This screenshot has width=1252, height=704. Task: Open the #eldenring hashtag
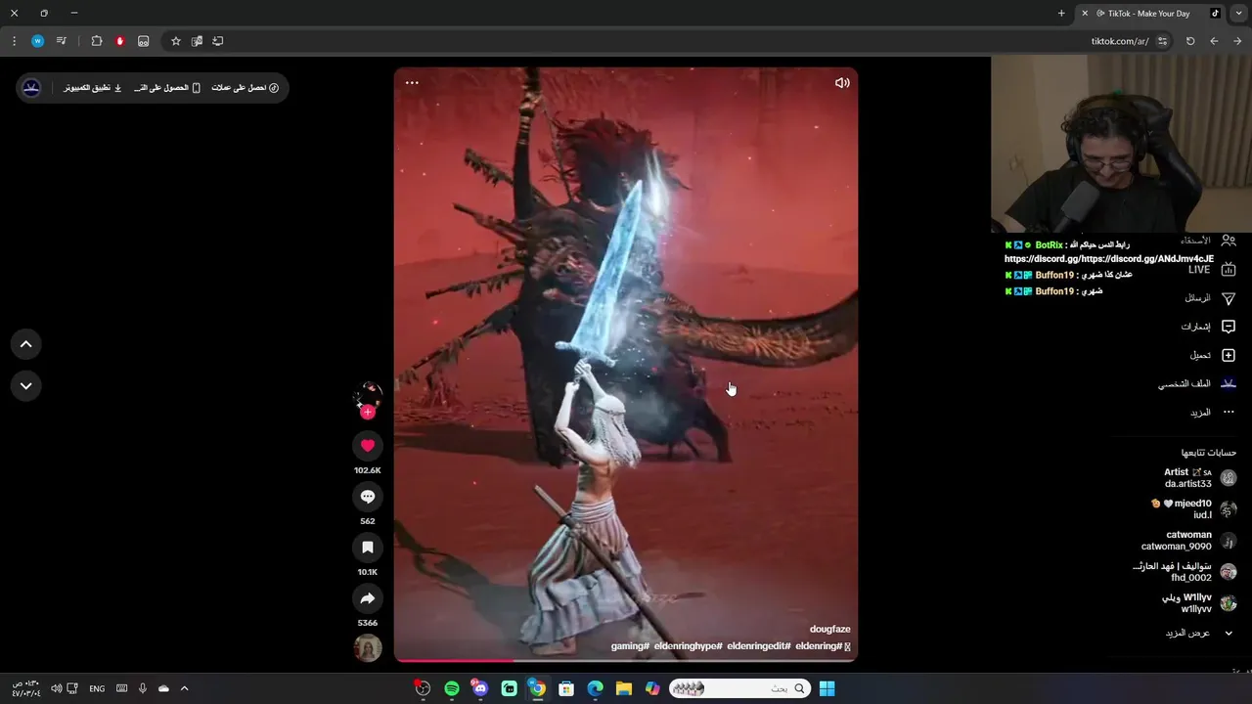819,646
